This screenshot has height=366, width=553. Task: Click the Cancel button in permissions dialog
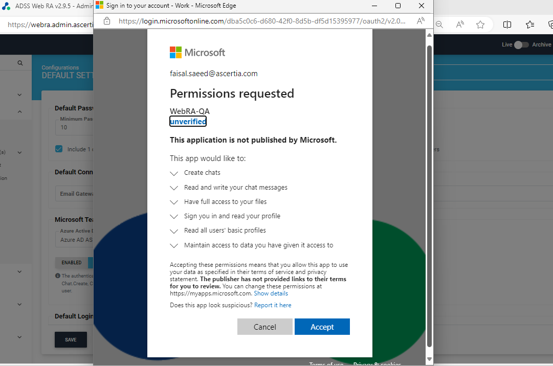(x=265, y=327)
